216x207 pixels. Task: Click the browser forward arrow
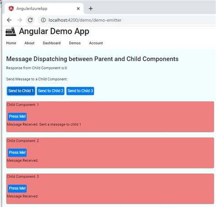pyautogui.click(x=20, y=20)
